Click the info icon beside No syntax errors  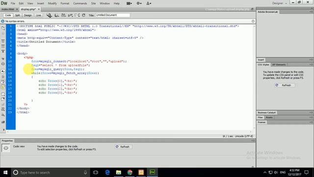click(x=2, y=21)
